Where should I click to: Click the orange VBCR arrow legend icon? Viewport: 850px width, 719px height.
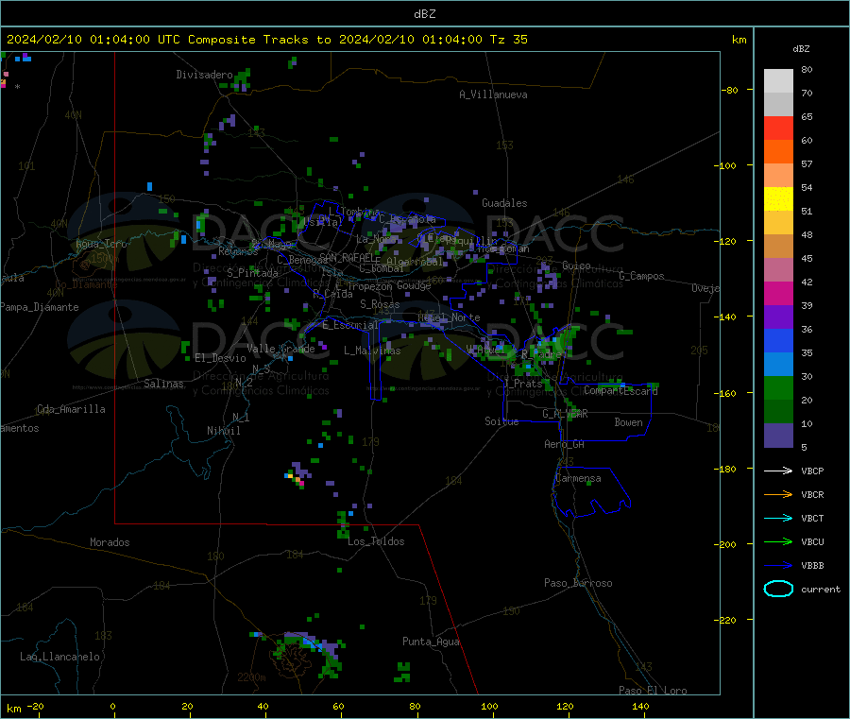pyautogui.click(x=778, y=494)
